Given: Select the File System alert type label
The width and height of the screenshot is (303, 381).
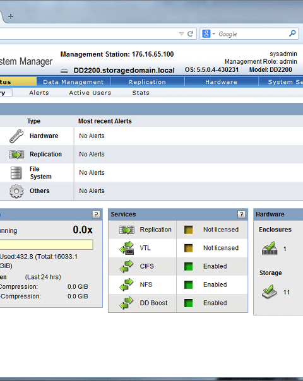Looking at the screenshot, I should pos(40,173).
